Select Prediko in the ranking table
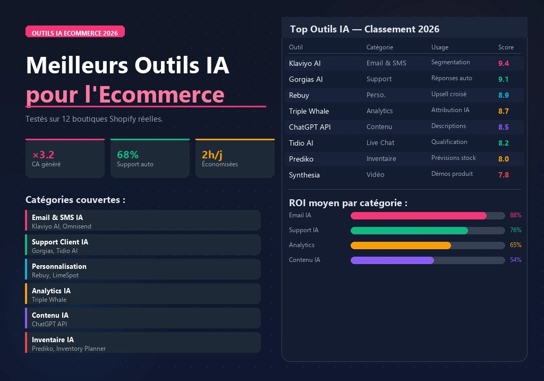This screenshot has height=381, width=544. (x=301, y=159)
